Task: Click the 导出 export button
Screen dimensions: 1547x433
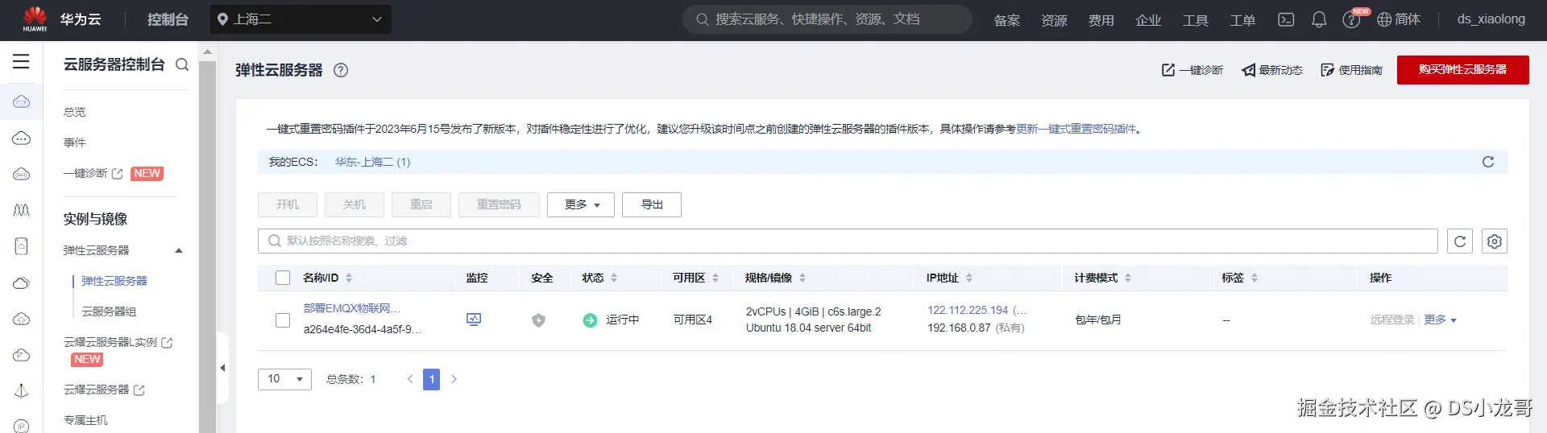Action: (x=652, y=204)
